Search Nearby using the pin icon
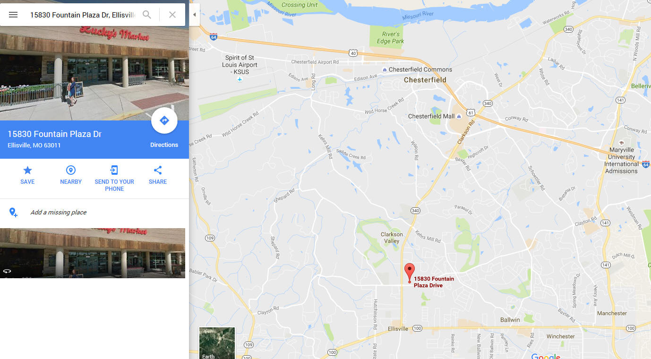Screen dimensions: 651x359 pyautogui.click(x=71, y=175)
